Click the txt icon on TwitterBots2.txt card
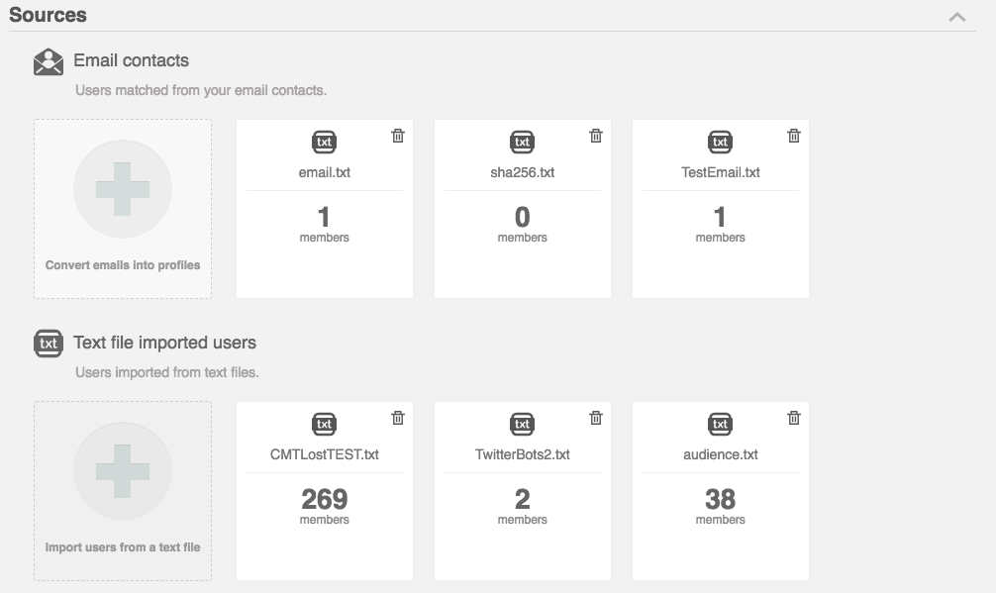 (522, 424)
